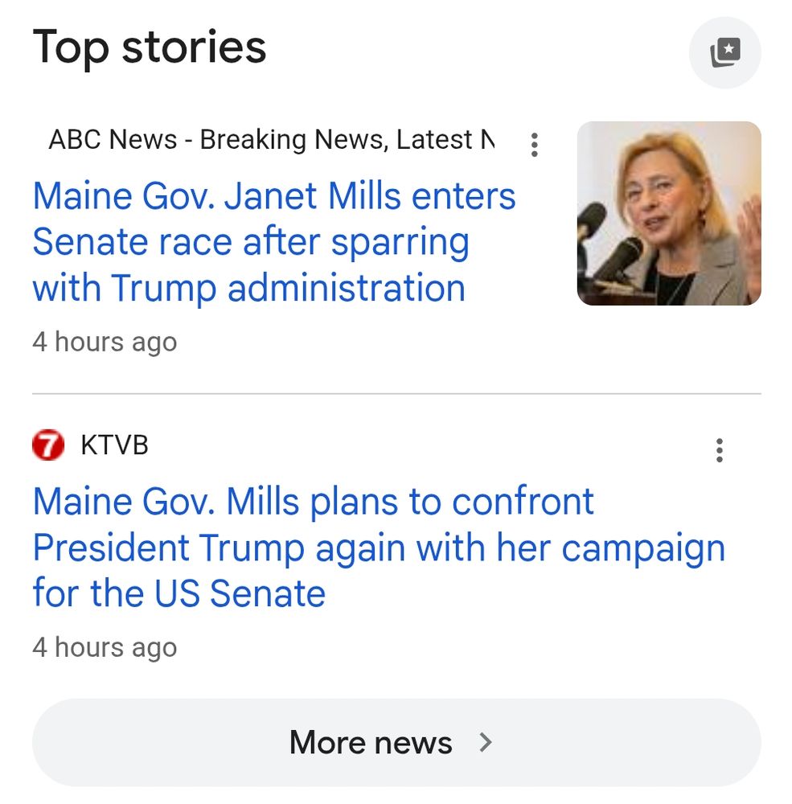Open the saved collections star icon
The width and height of the screenshot is (792, 804).
(724, 53)
